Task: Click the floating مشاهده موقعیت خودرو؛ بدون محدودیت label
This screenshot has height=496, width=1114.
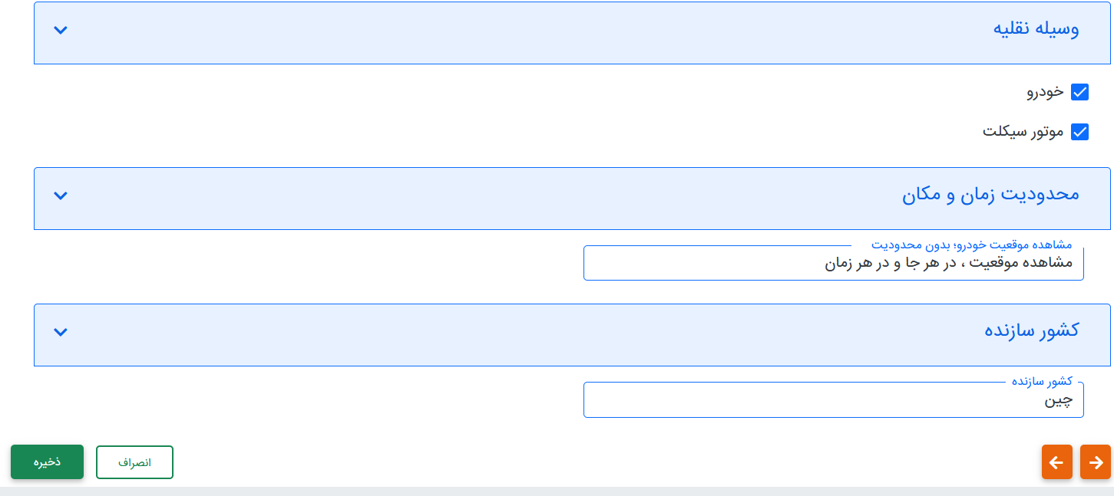Action: point(971,245)
